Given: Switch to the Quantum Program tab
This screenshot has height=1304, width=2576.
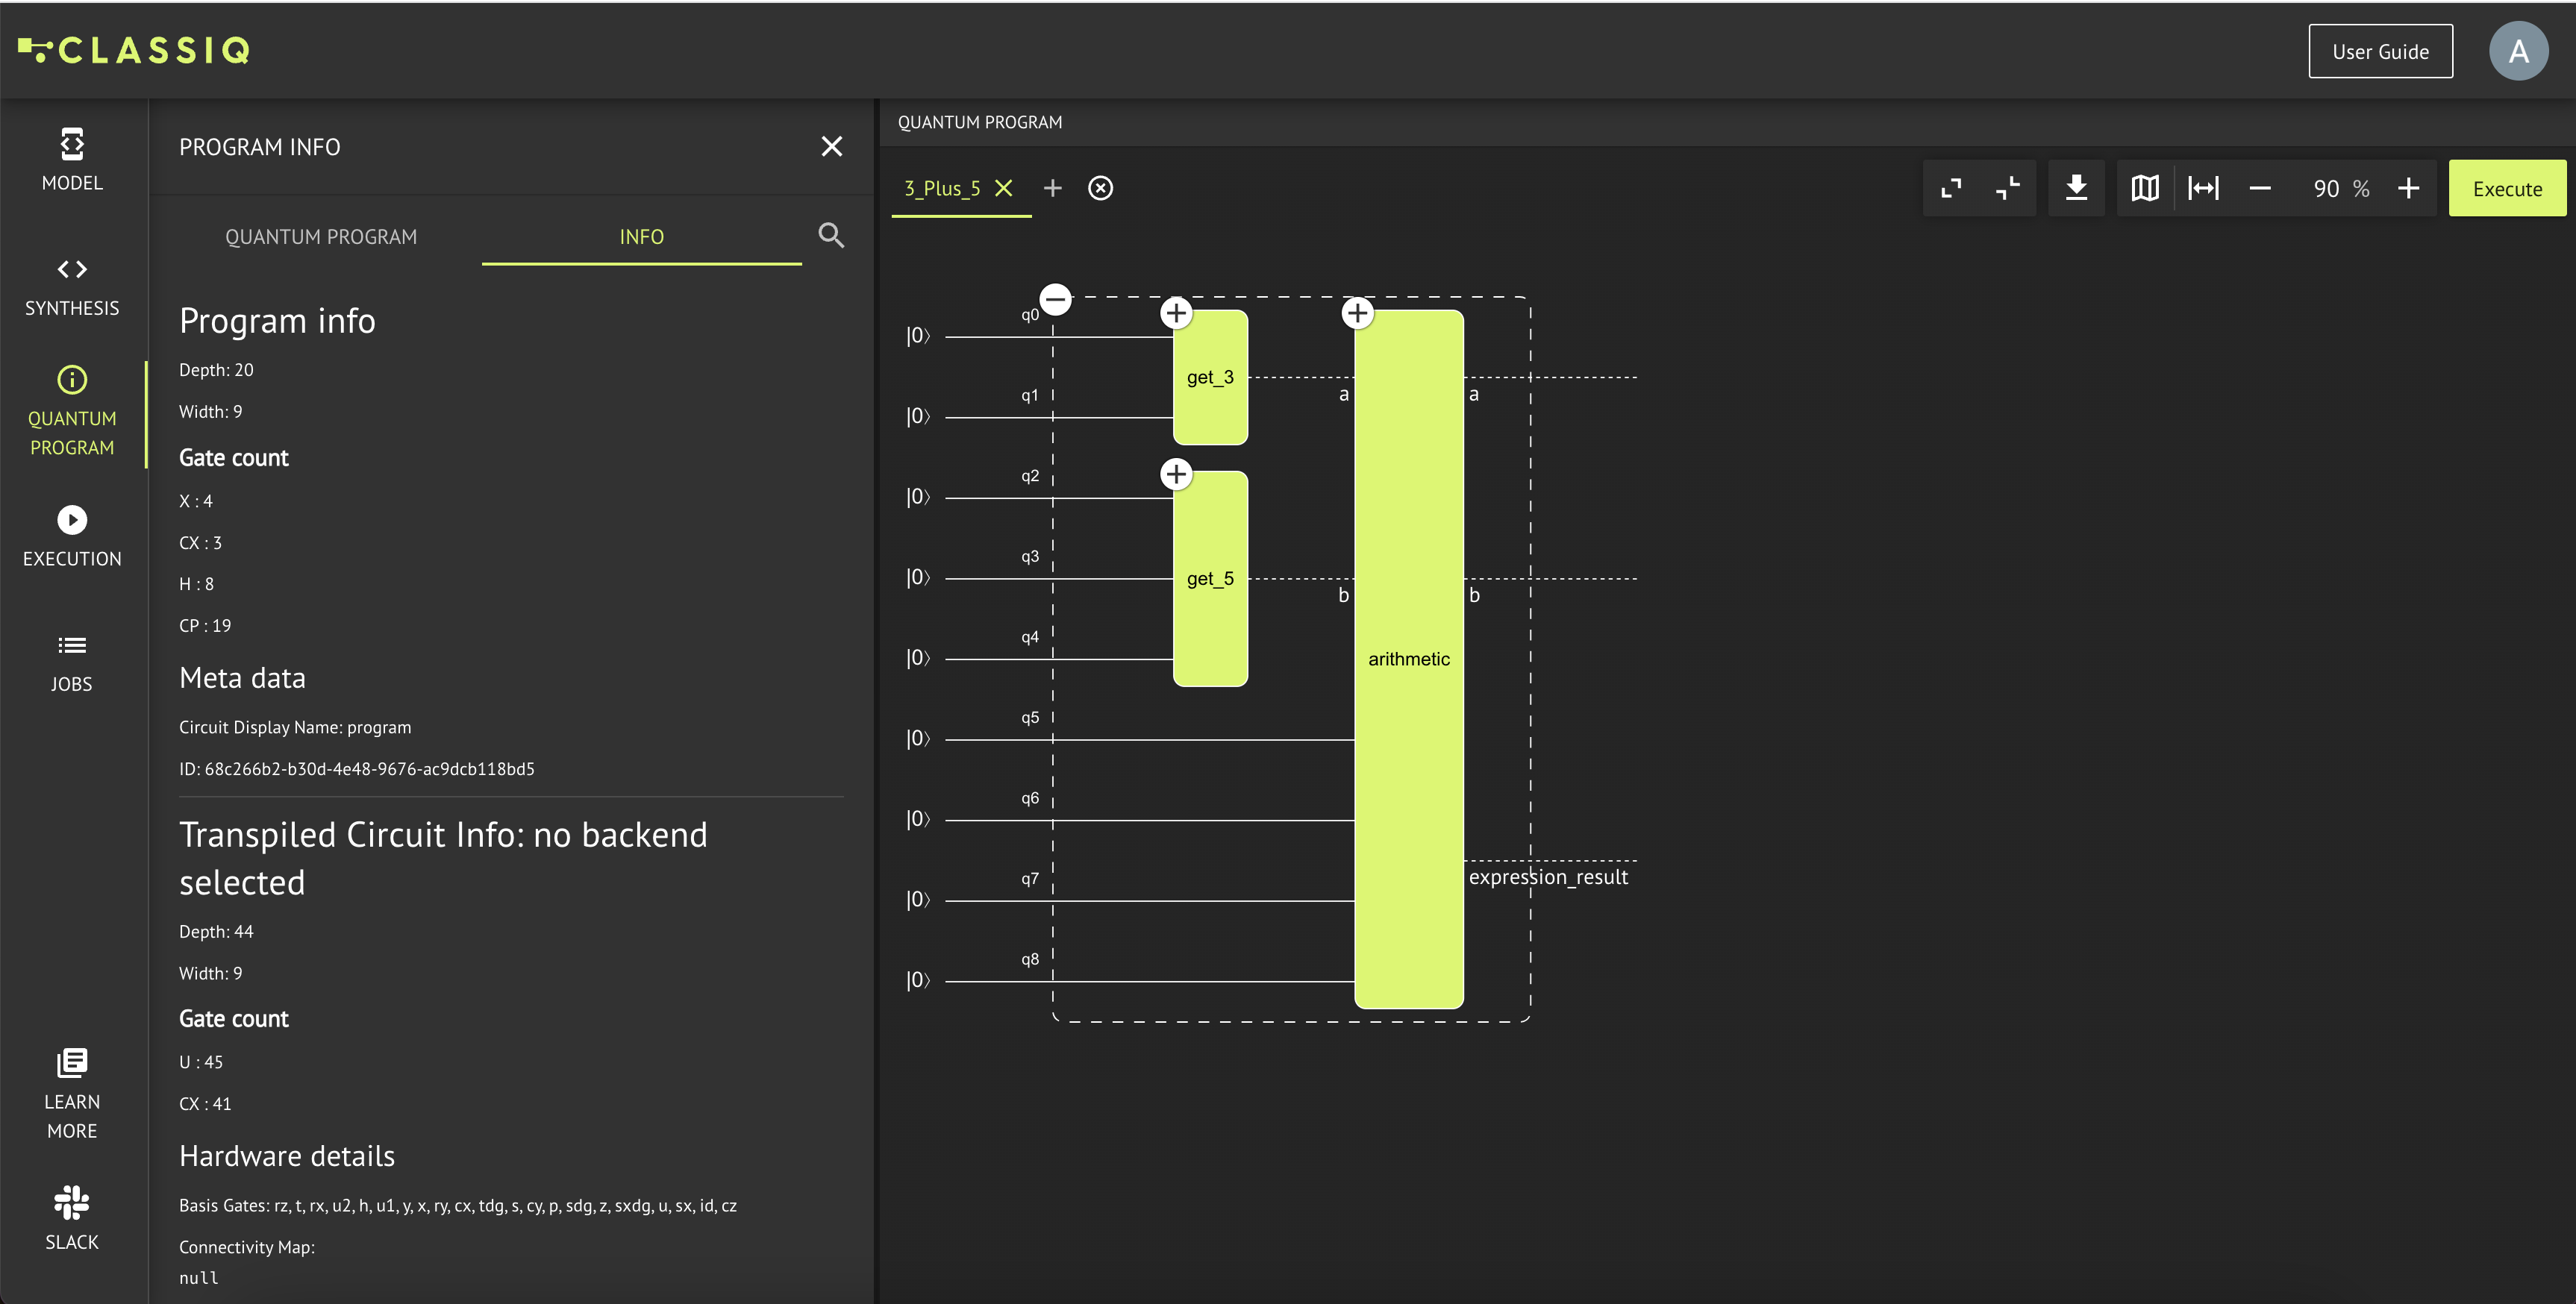Looking at the screenshot, I should (321, 237).
